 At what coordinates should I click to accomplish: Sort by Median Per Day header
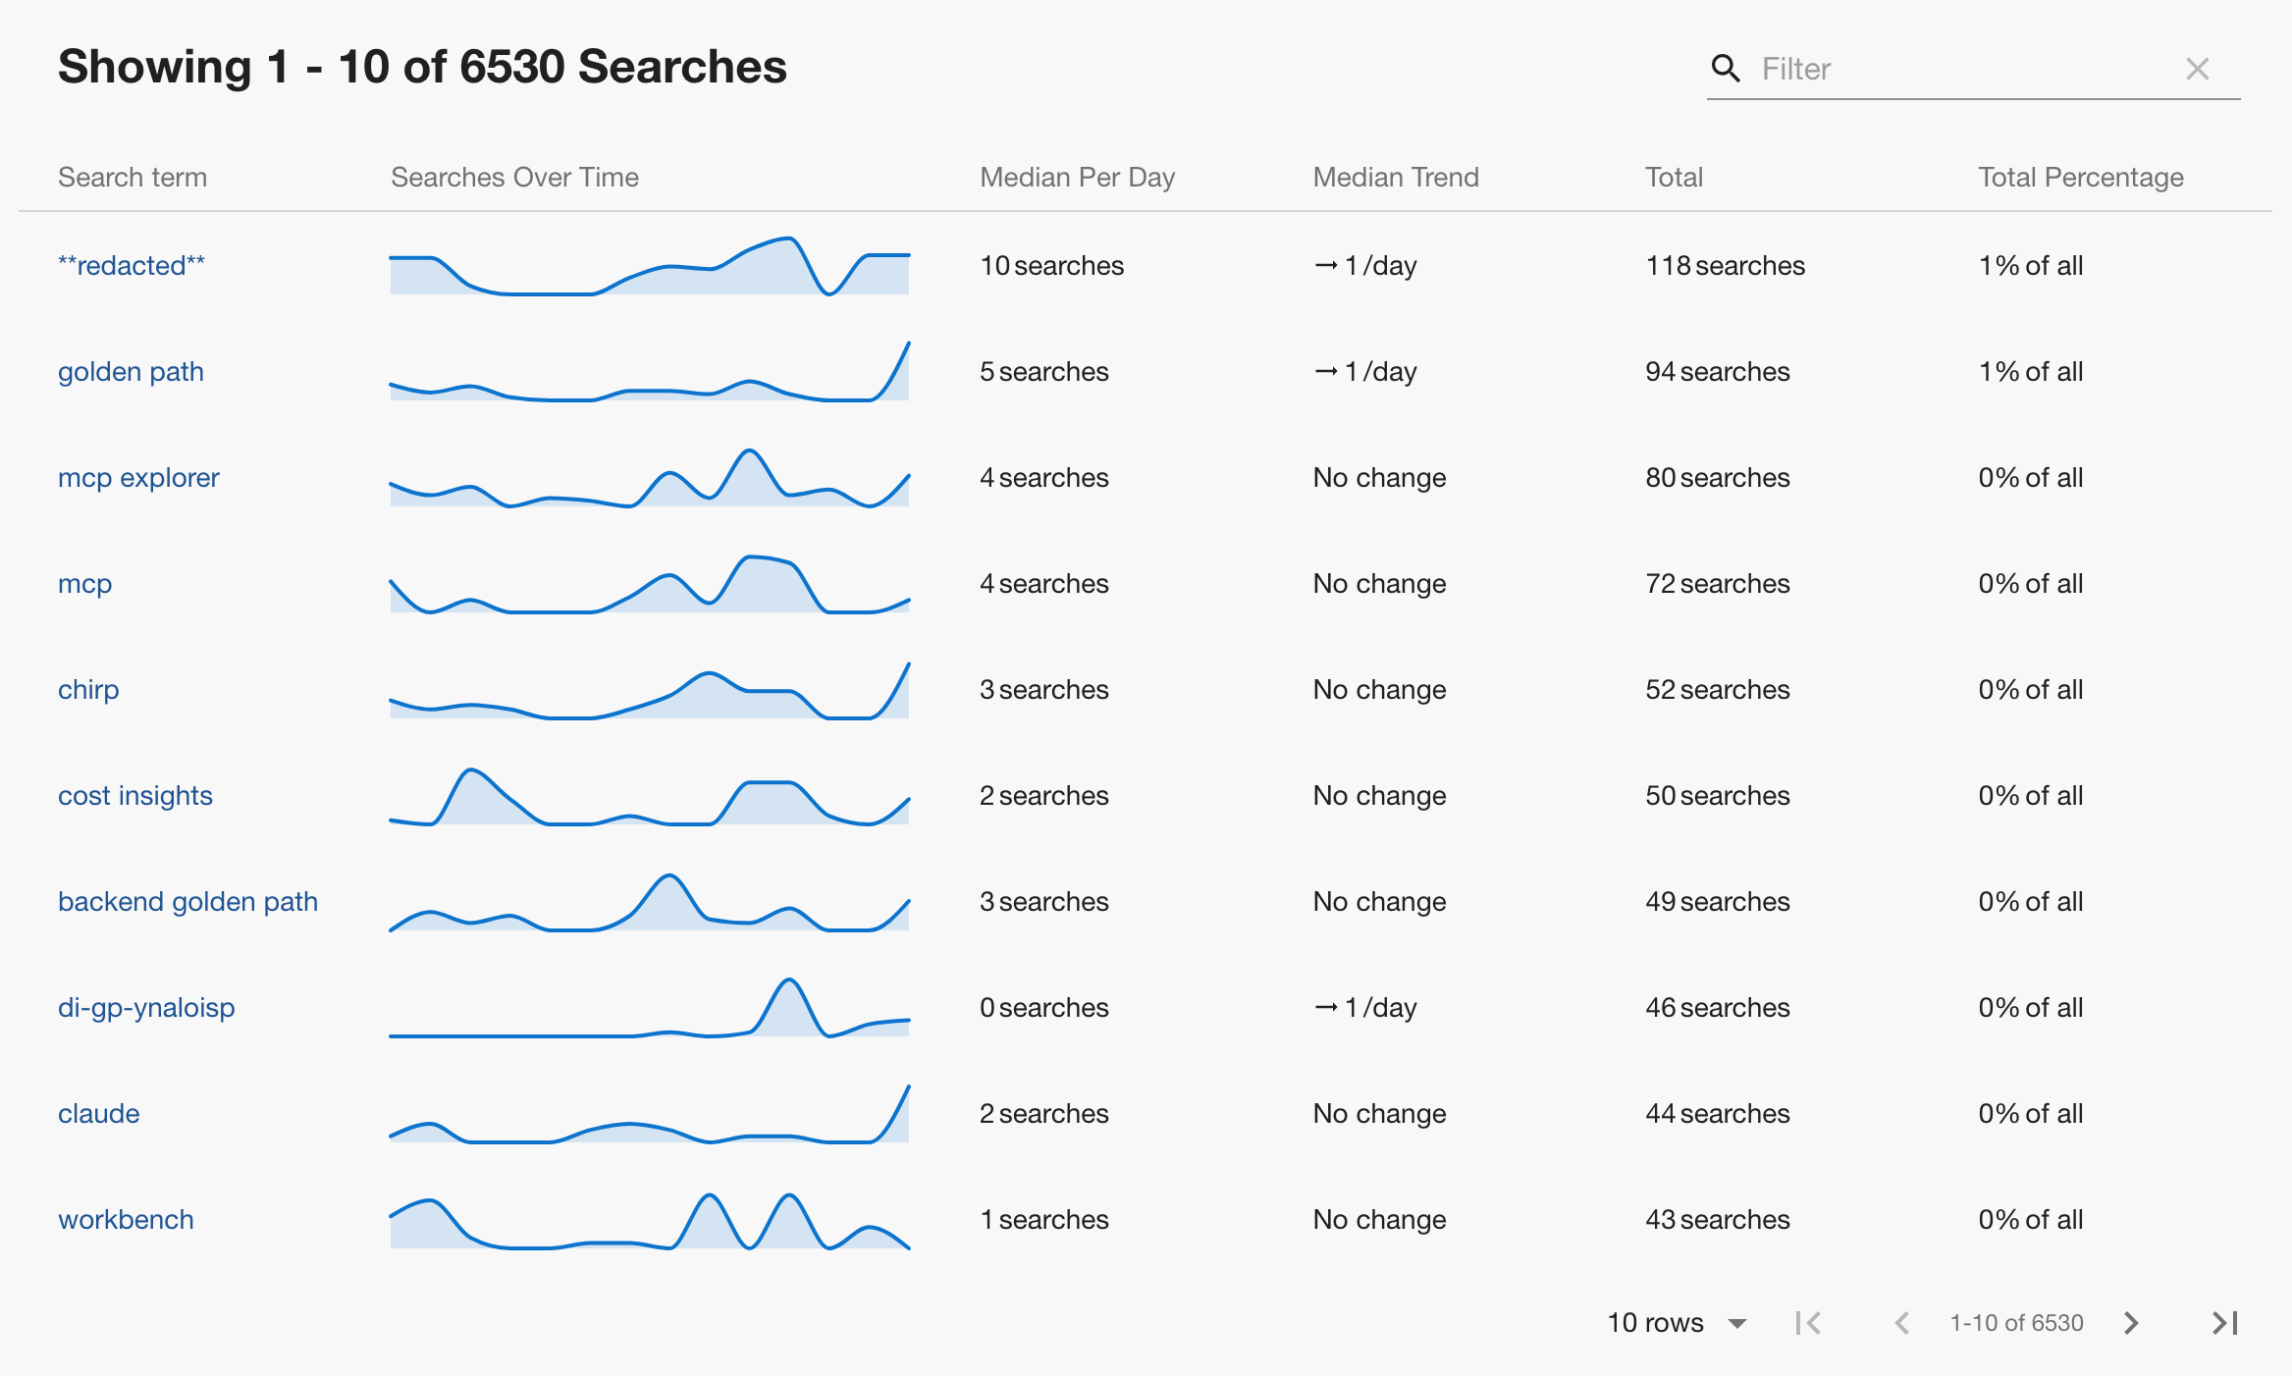tap(1077, 177)
